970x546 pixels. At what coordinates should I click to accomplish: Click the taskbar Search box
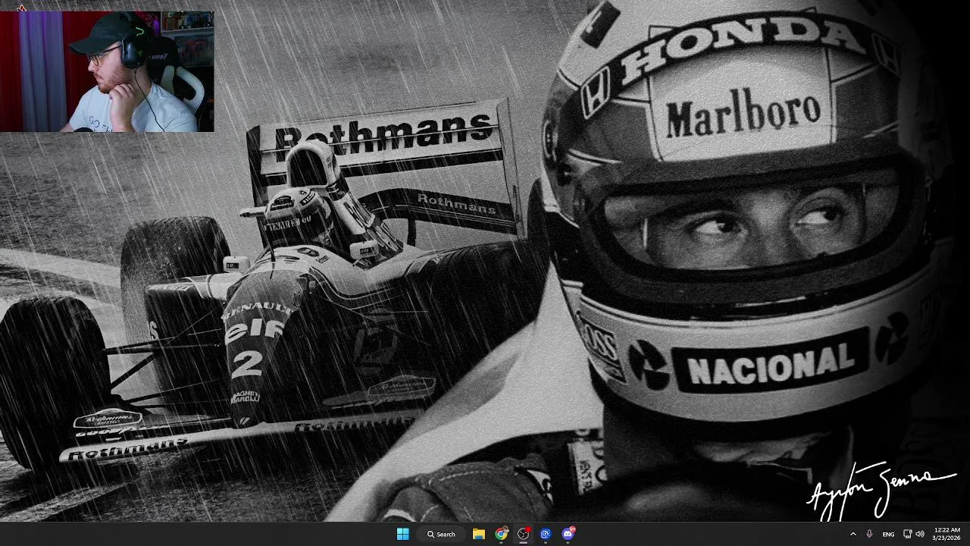pyautogui.click(x=441, y=534)
